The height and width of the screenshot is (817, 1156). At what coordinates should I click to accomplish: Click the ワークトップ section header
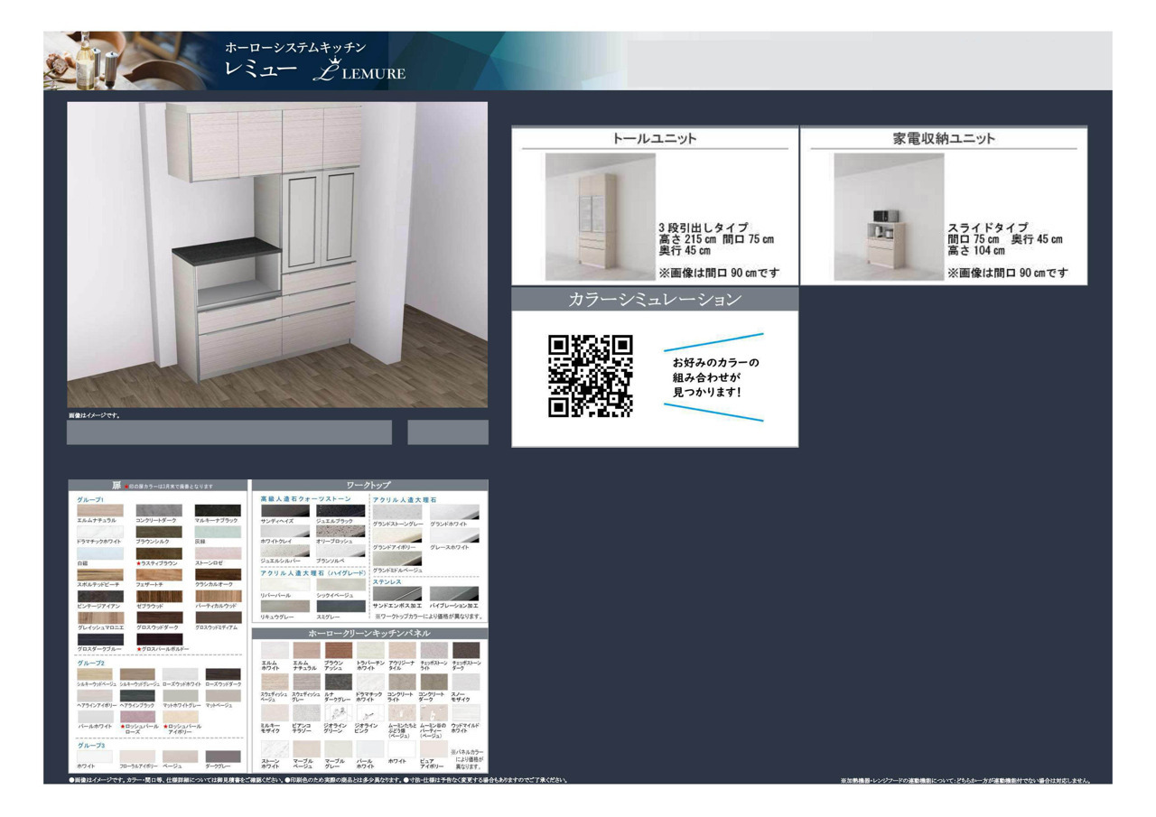[368, 485]
